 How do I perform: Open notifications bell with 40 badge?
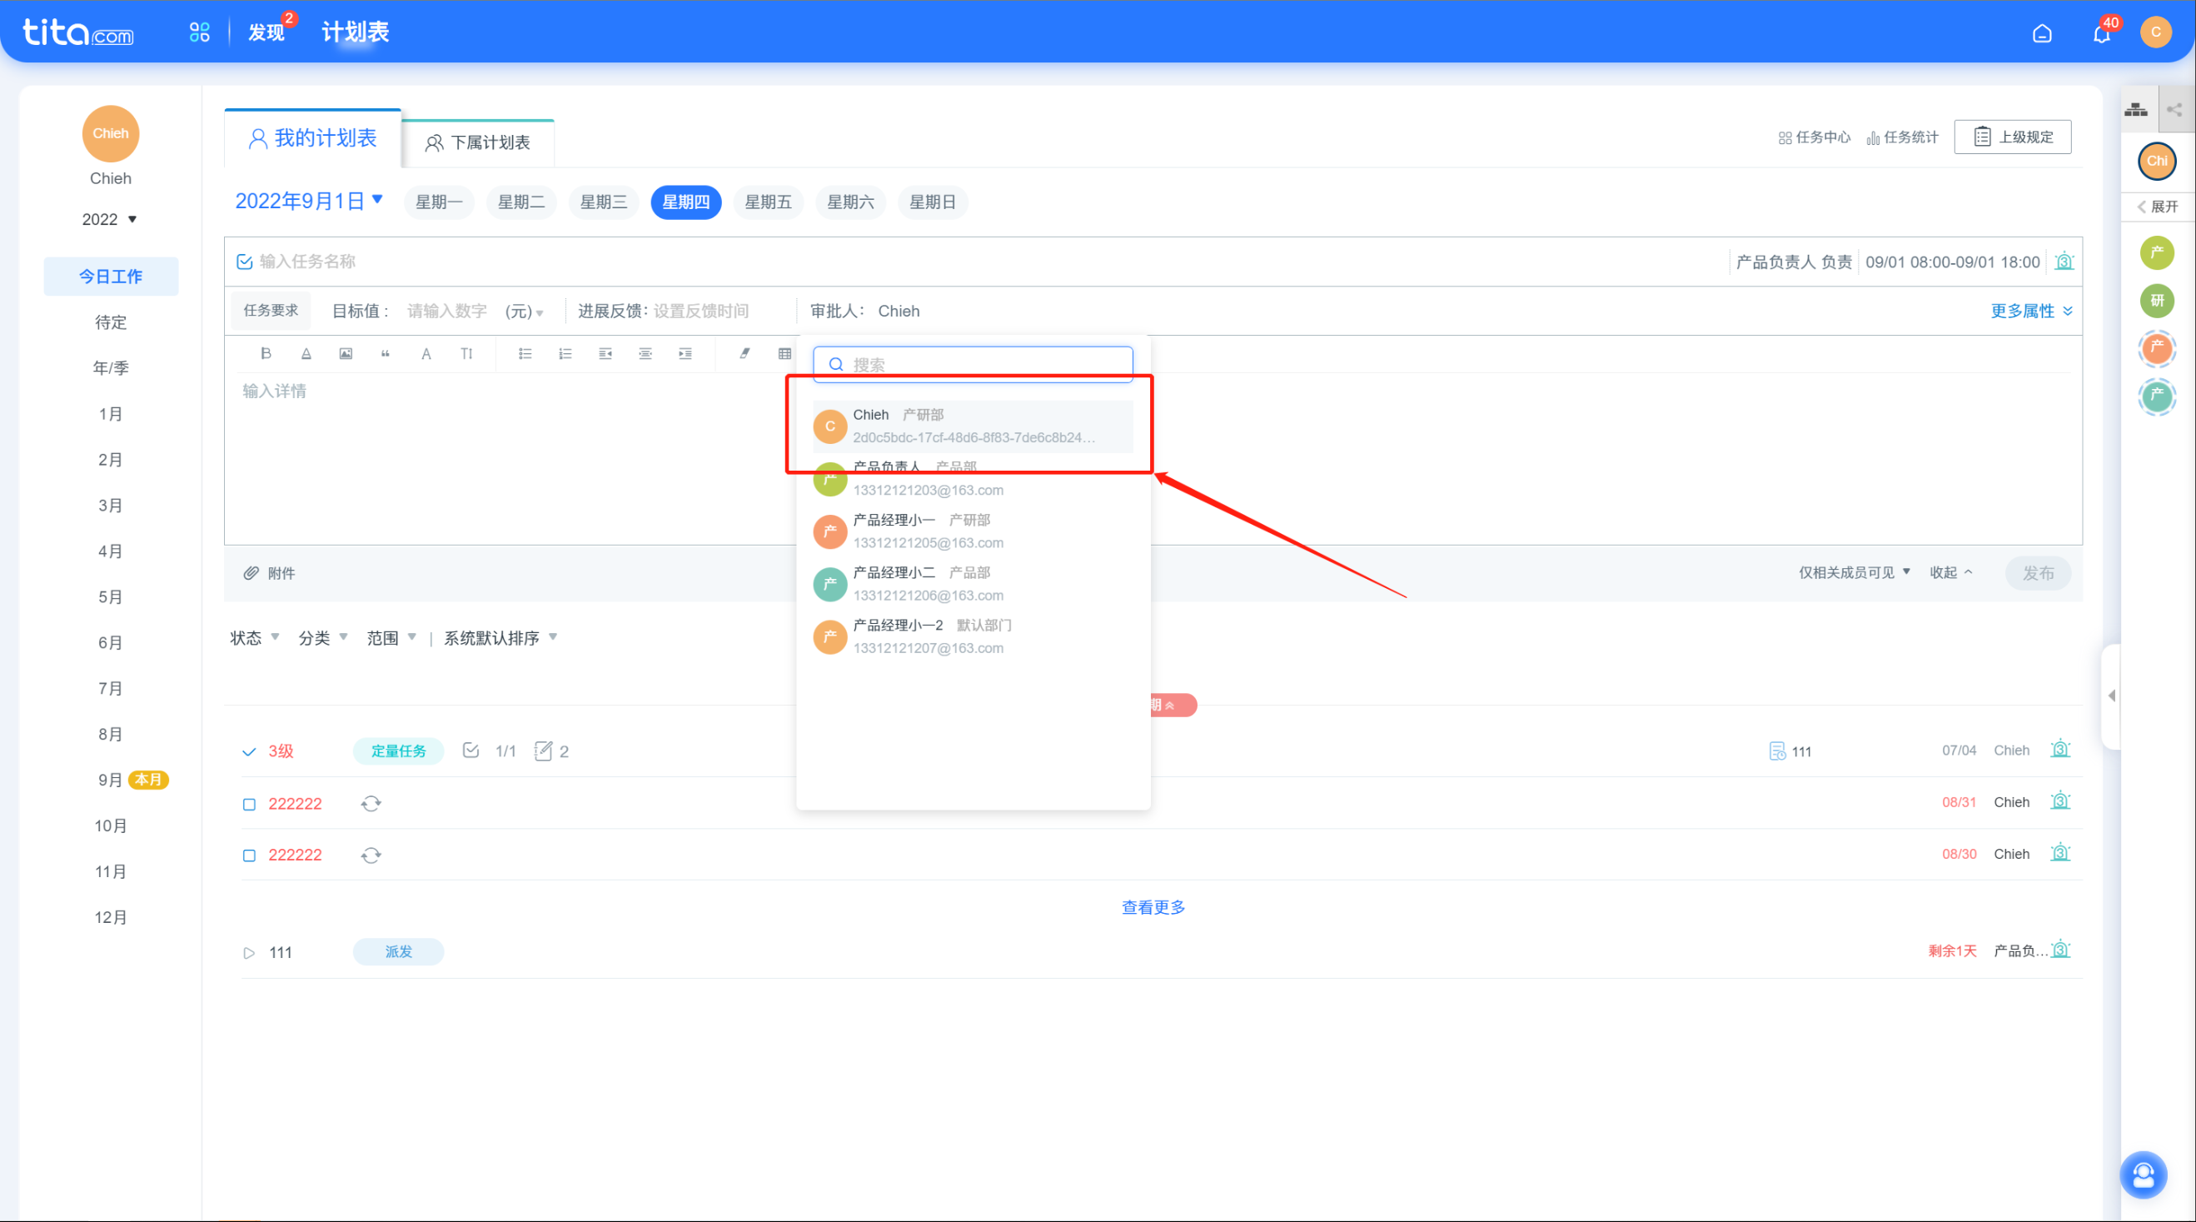click(x=2101, y=33)
